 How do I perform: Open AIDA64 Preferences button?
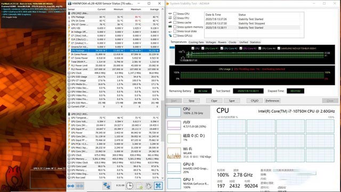coord(272,101)
